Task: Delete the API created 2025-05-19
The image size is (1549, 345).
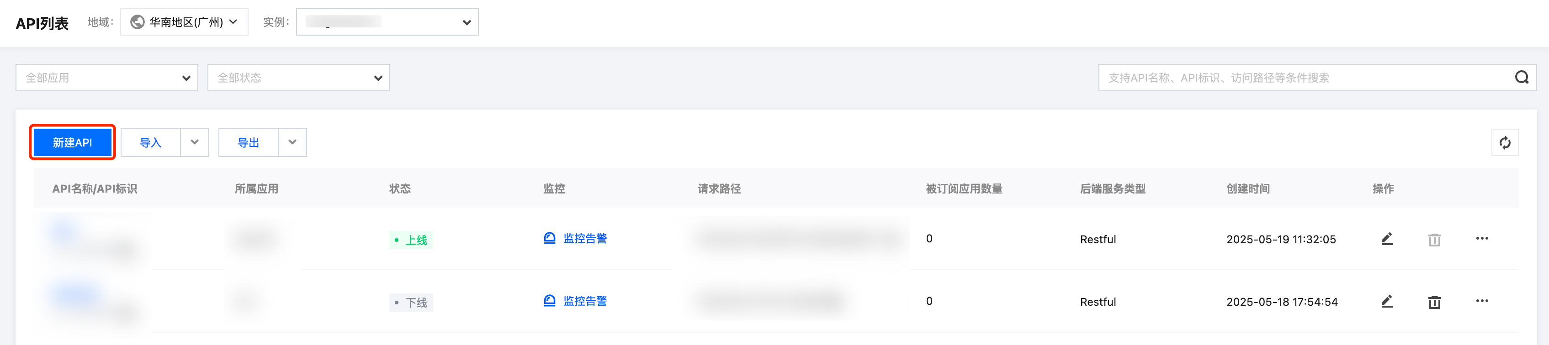Action: (x=1434, y=240)
